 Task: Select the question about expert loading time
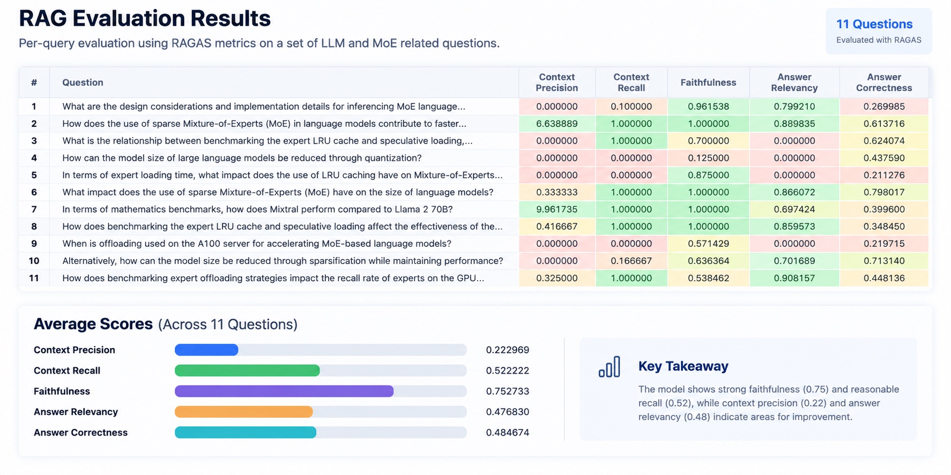click(x=283, y=175)
